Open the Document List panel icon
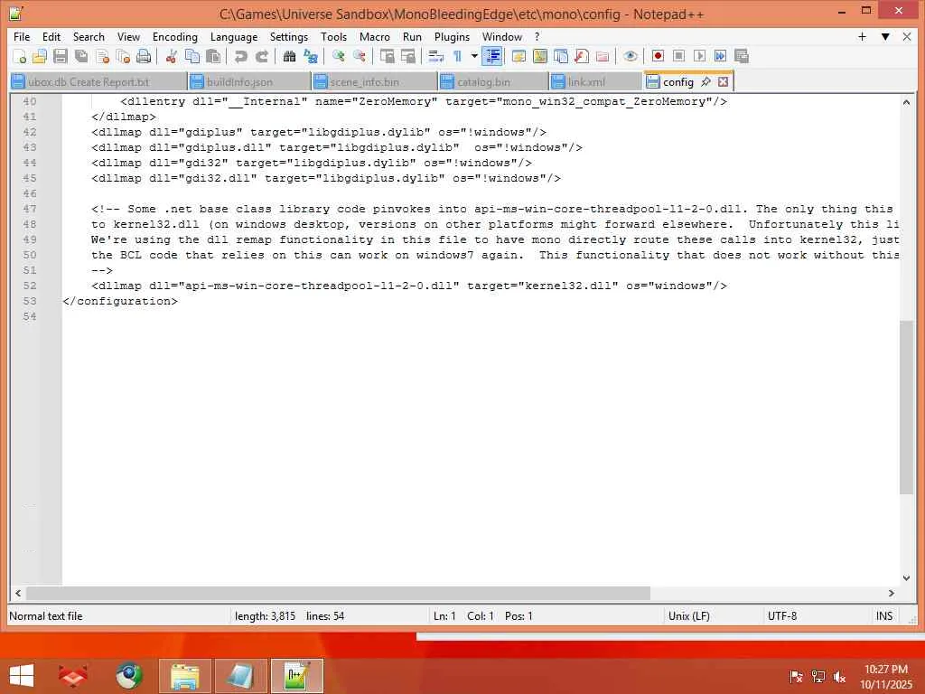The image size is (925, 694). (560, 56)
